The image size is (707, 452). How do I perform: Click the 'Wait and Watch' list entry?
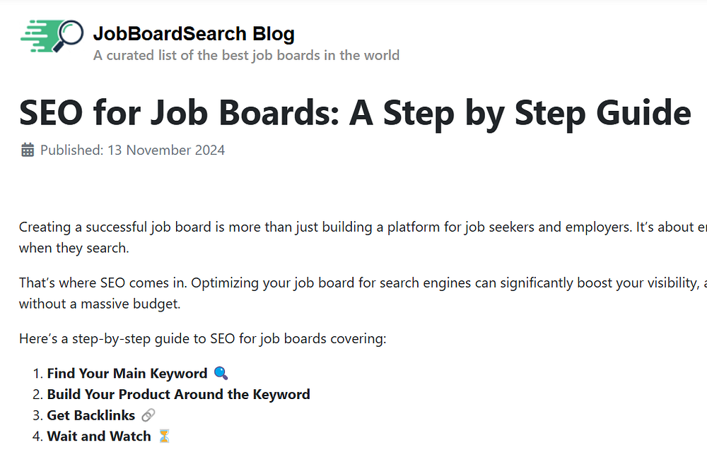[99, 436]
